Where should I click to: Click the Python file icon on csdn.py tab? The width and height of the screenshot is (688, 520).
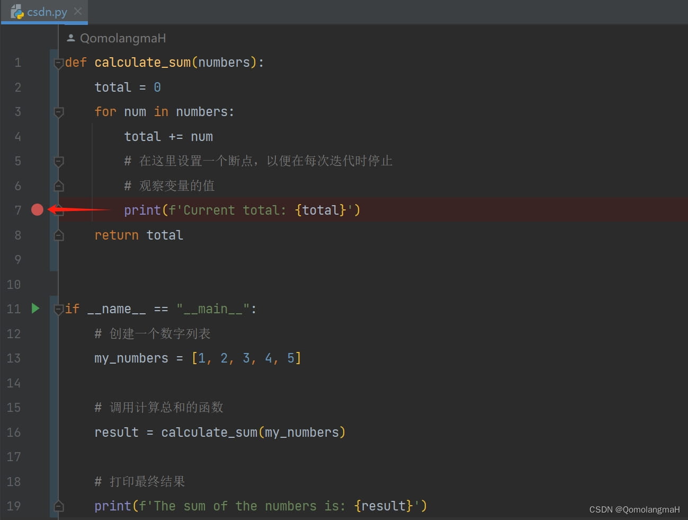pos(17,12)
